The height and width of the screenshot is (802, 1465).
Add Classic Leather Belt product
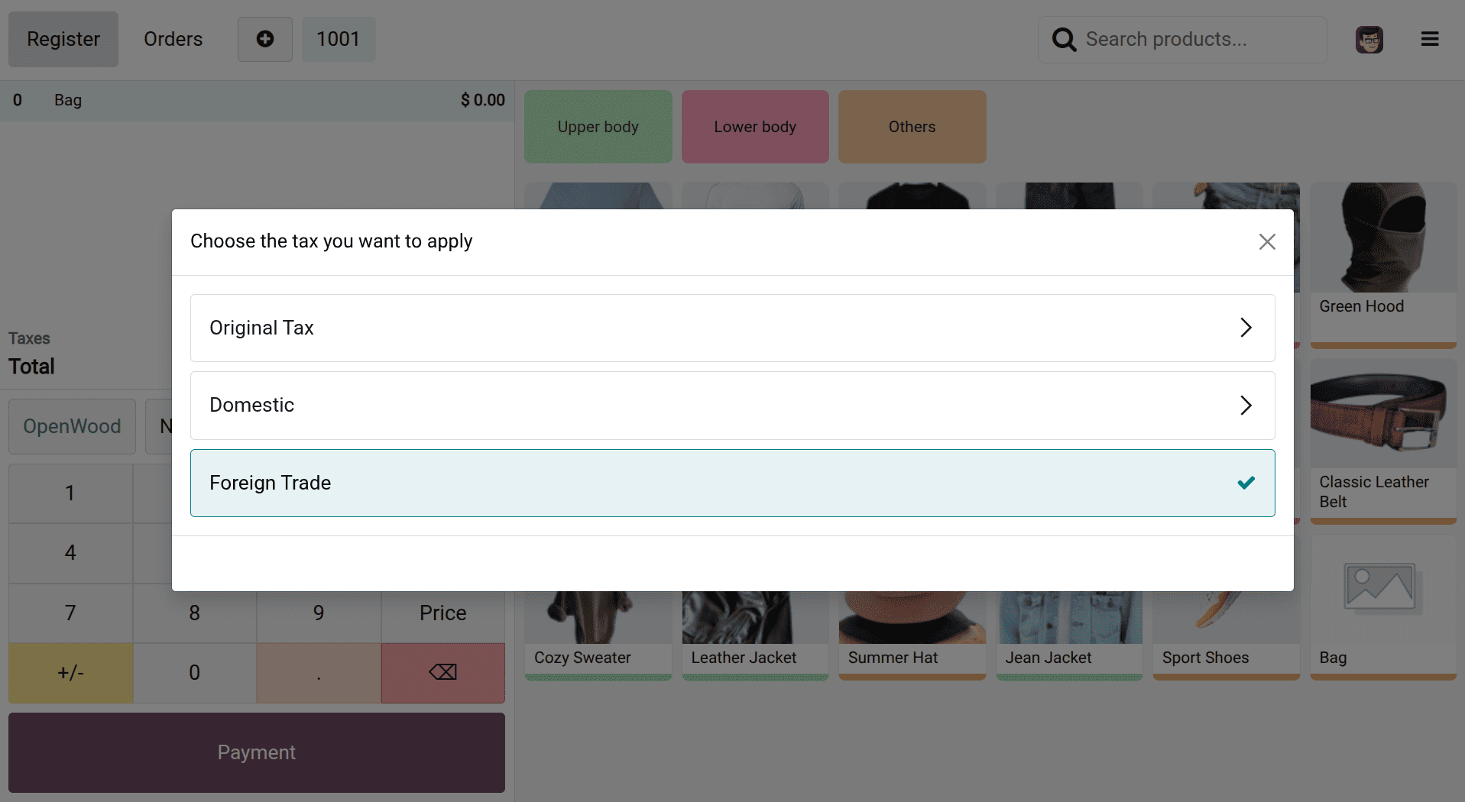[1383, 441]
